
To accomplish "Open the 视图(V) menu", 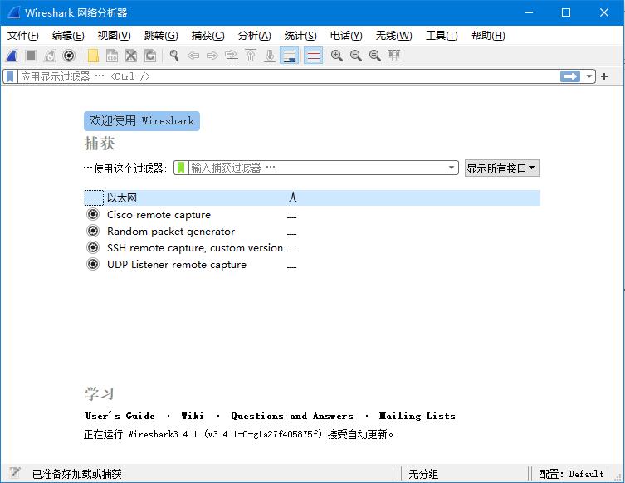I will [114, 36].
